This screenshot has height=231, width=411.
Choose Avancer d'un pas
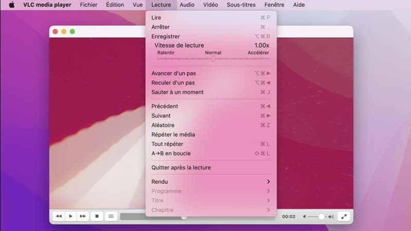(211, 73)
